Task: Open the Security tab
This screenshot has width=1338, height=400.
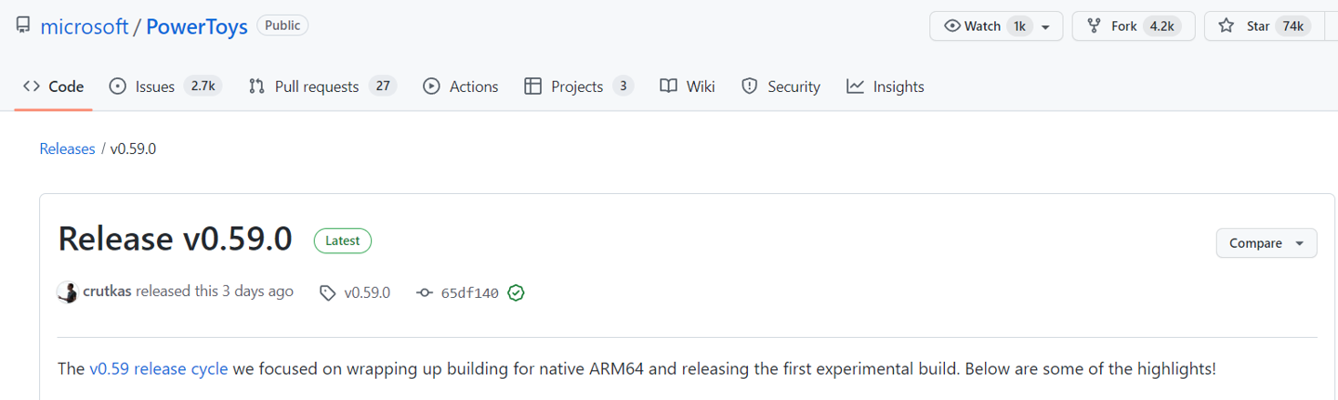Action: coord(780,86)
